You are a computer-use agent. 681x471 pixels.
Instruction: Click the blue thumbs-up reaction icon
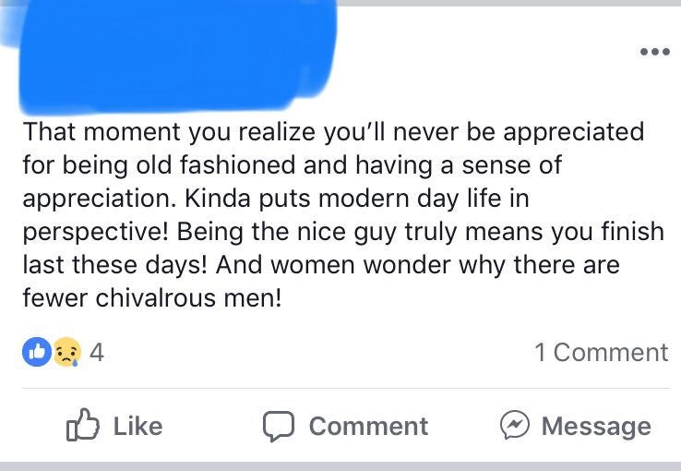pyautogui.click(x=37, y=352)
